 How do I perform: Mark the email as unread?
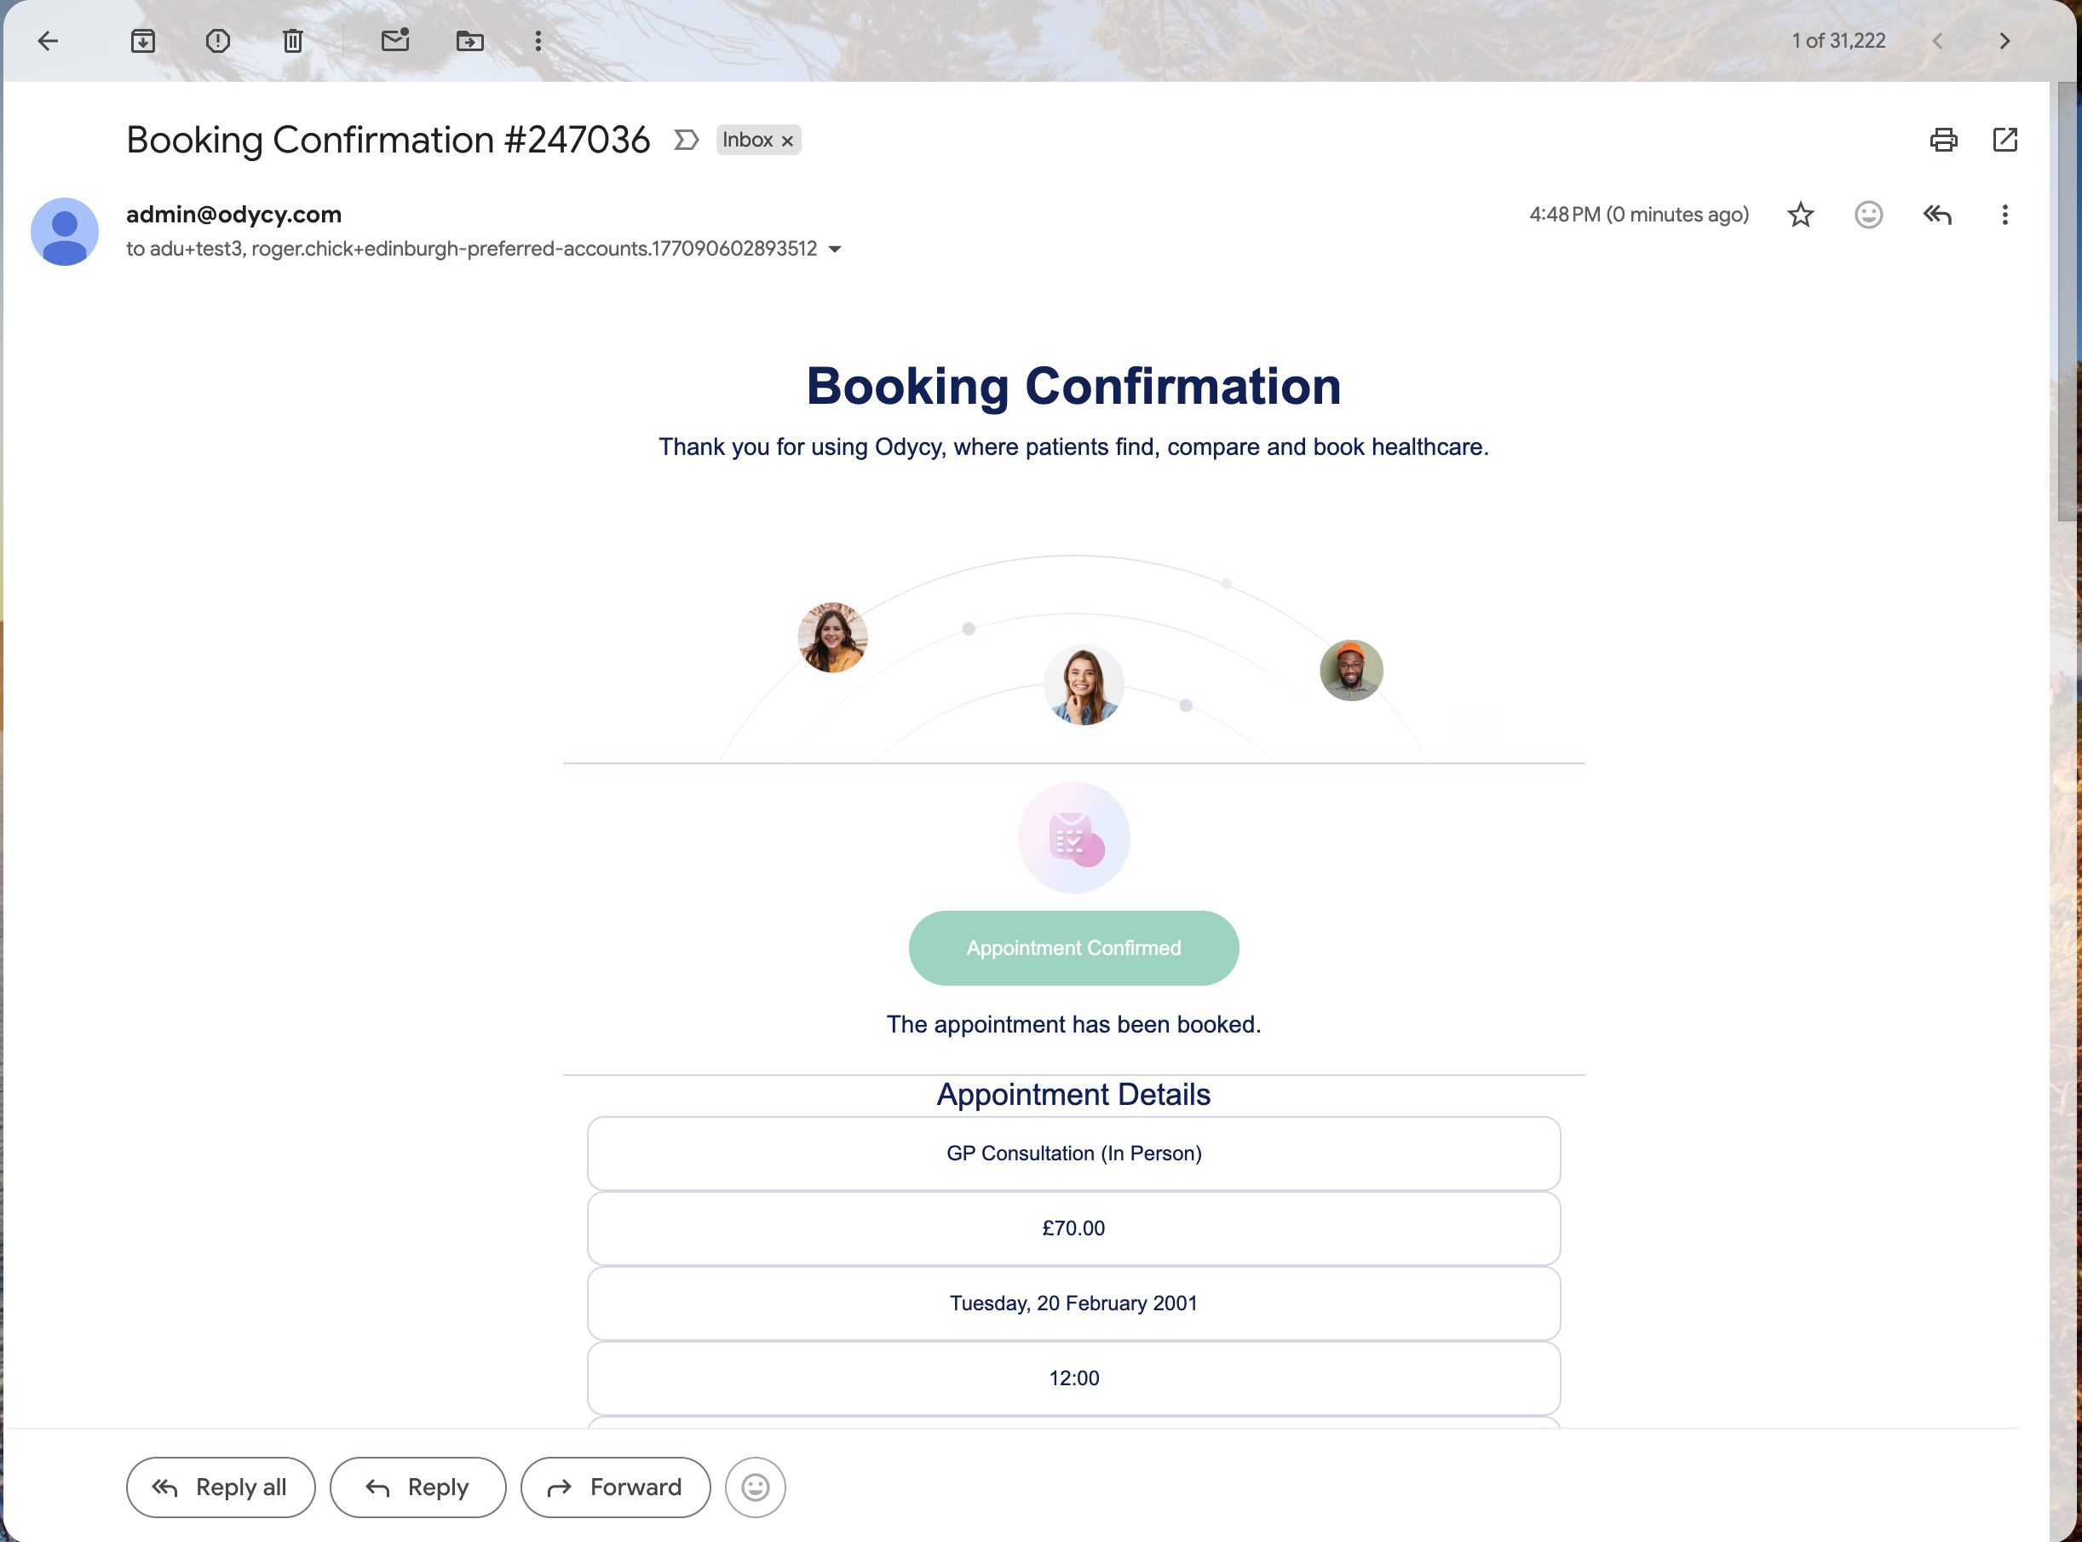coord(394,40)
